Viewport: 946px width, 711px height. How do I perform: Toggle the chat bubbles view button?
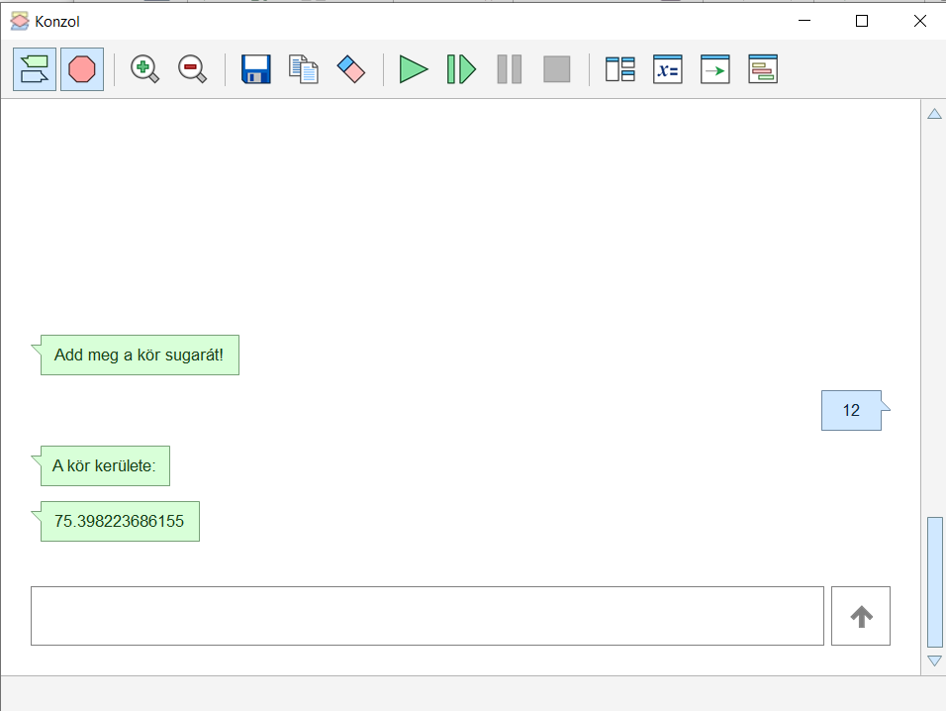click(35, 69)
